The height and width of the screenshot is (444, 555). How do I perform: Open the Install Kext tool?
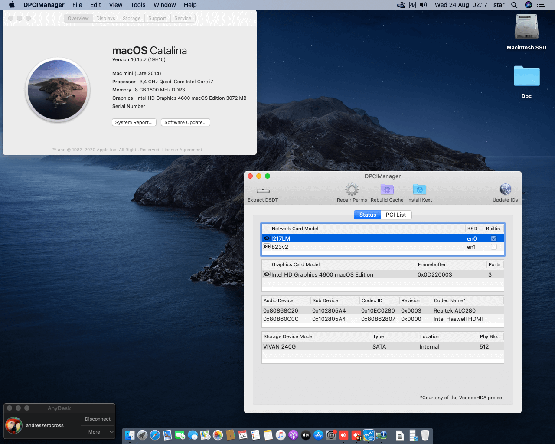pyautogui.click(x=419, y=189)
